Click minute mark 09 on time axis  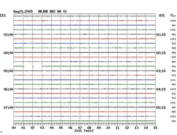[x=99, y=128]
